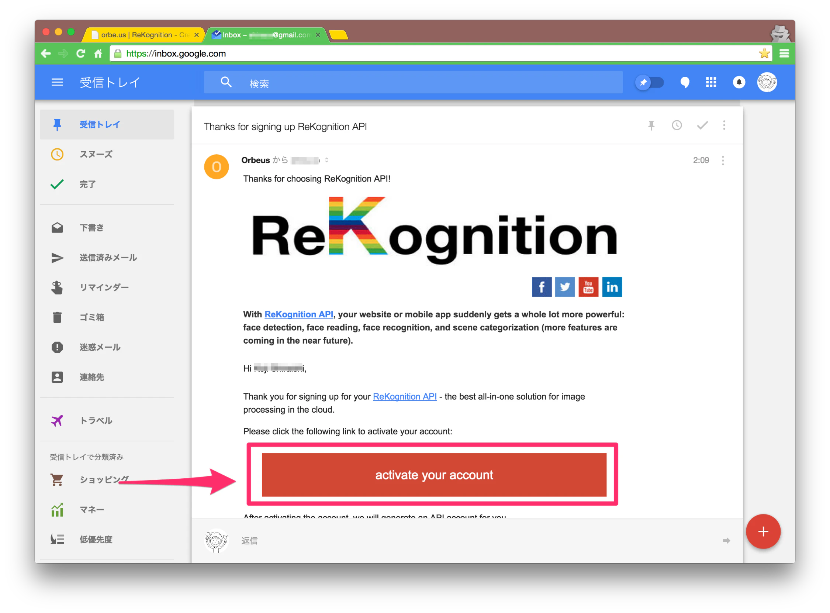The width and height of the screenshot is (830, 613).
Task: Open ReKognition API link in thank-you sentence
Action: point(405,396)
